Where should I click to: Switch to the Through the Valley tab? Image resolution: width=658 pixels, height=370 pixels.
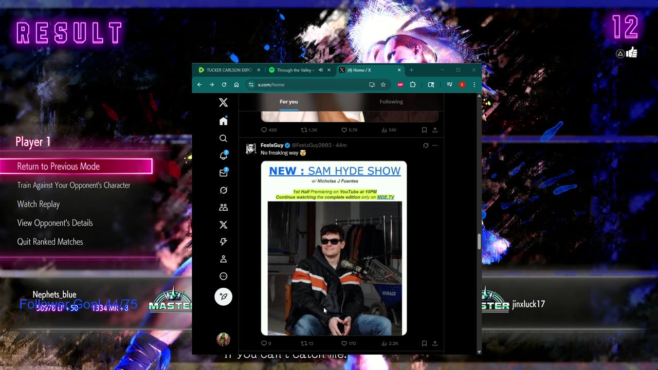tap(295, 70)
